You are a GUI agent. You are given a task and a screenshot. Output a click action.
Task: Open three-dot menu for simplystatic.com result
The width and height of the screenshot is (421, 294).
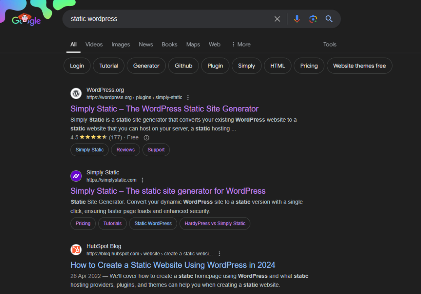pos(142,180)
